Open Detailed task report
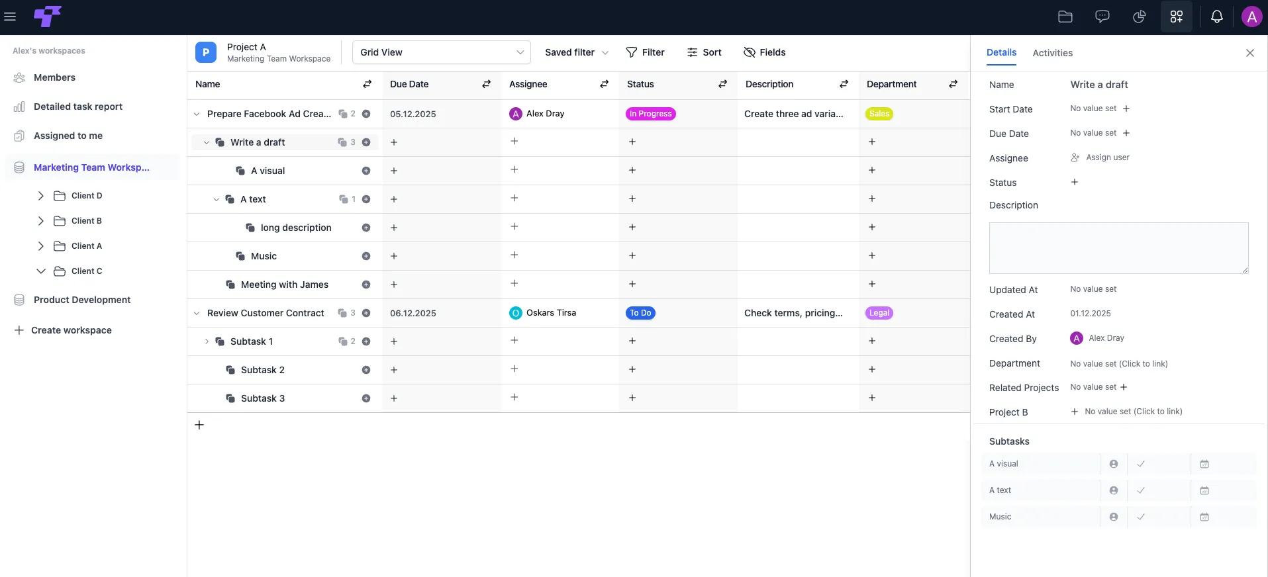 (x=78, y=107)
